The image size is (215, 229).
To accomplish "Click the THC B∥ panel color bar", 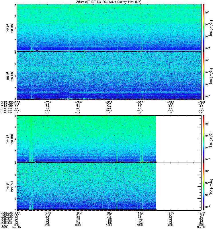I will coord(204,187).
